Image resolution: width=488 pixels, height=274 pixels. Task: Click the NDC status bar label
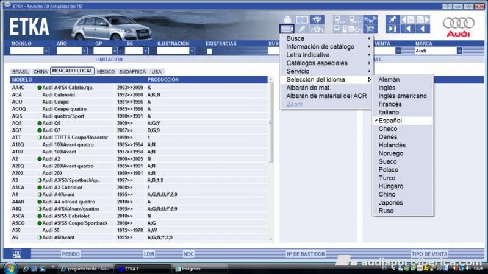pyautogui.click(x=188, y=254)
